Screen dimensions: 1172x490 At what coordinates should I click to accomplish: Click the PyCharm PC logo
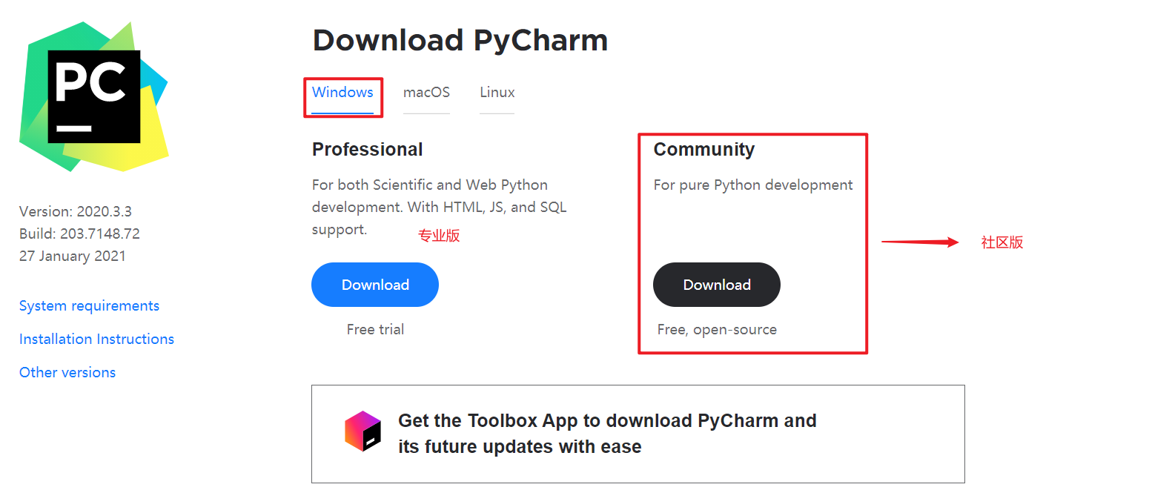point(94,96)
